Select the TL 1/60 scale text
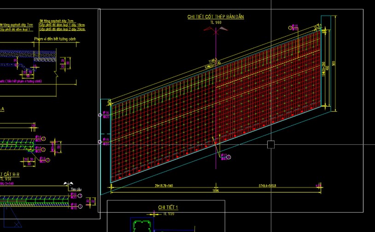 tap(216, 22)
